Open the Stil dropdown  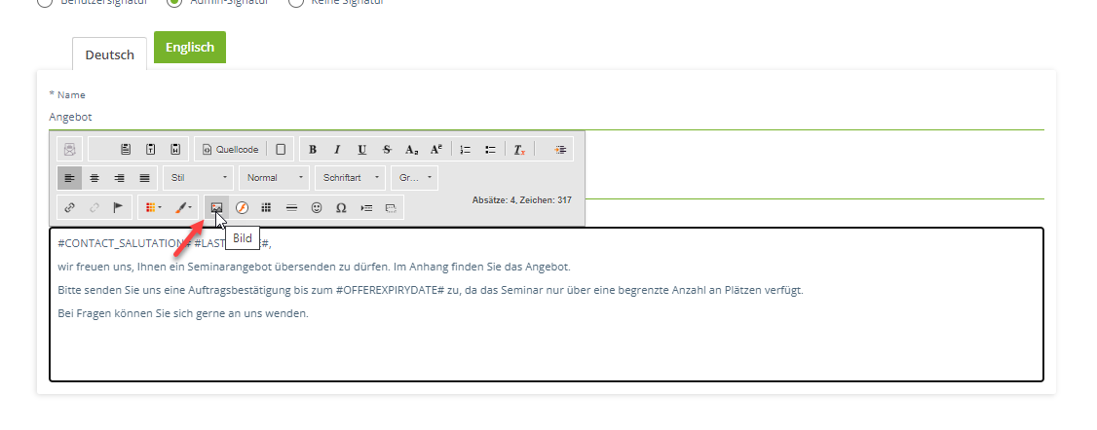click(199, 178)
